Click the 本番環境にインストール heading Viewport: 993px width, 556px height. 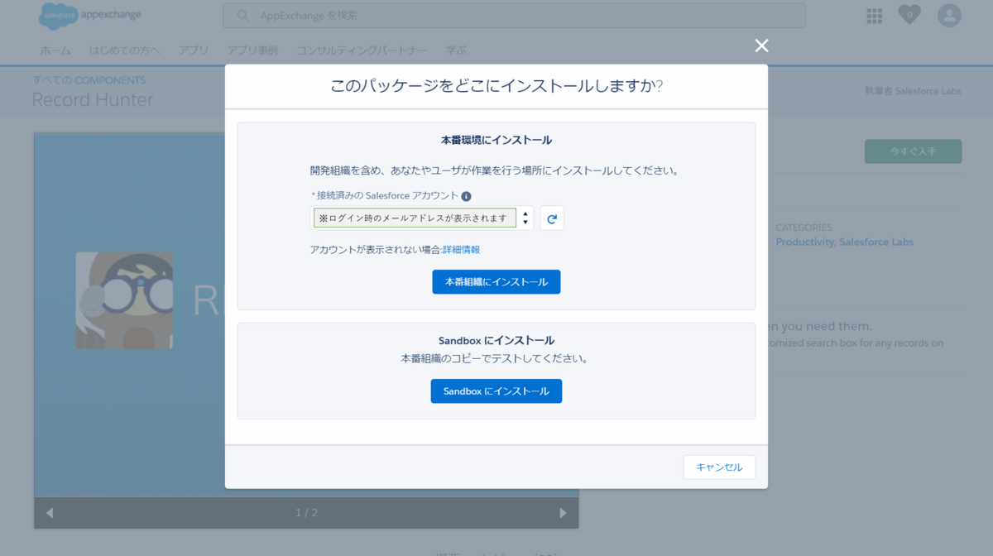[496, 141]
